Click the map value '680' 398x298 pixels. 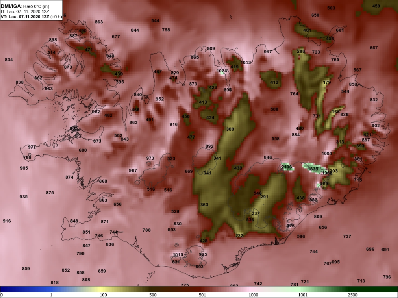click(83, 150)
